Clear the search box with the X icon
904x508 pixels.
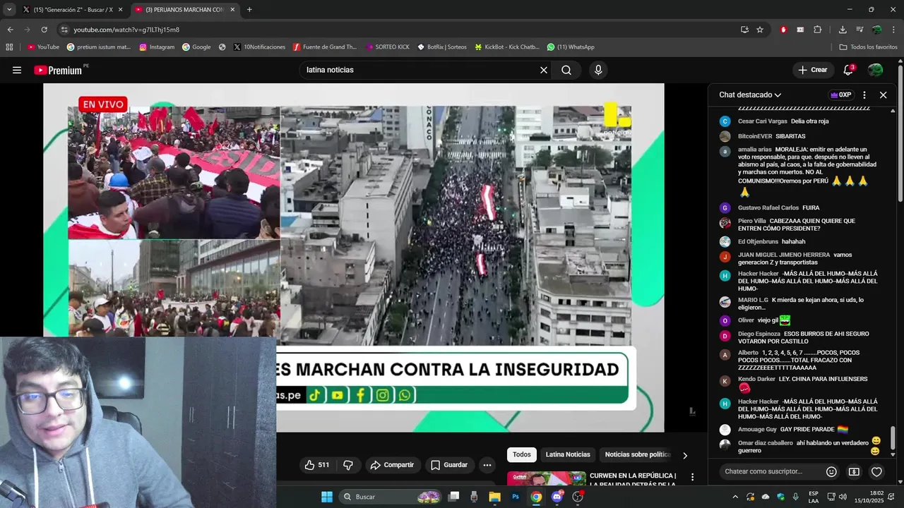click(544, 70)
